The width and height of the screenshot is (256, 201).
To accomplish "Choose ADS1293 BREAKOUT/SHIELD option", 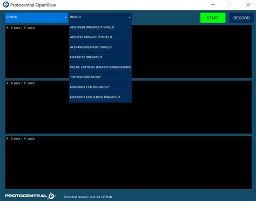I will pyautogui.click(x=100, y=37).
